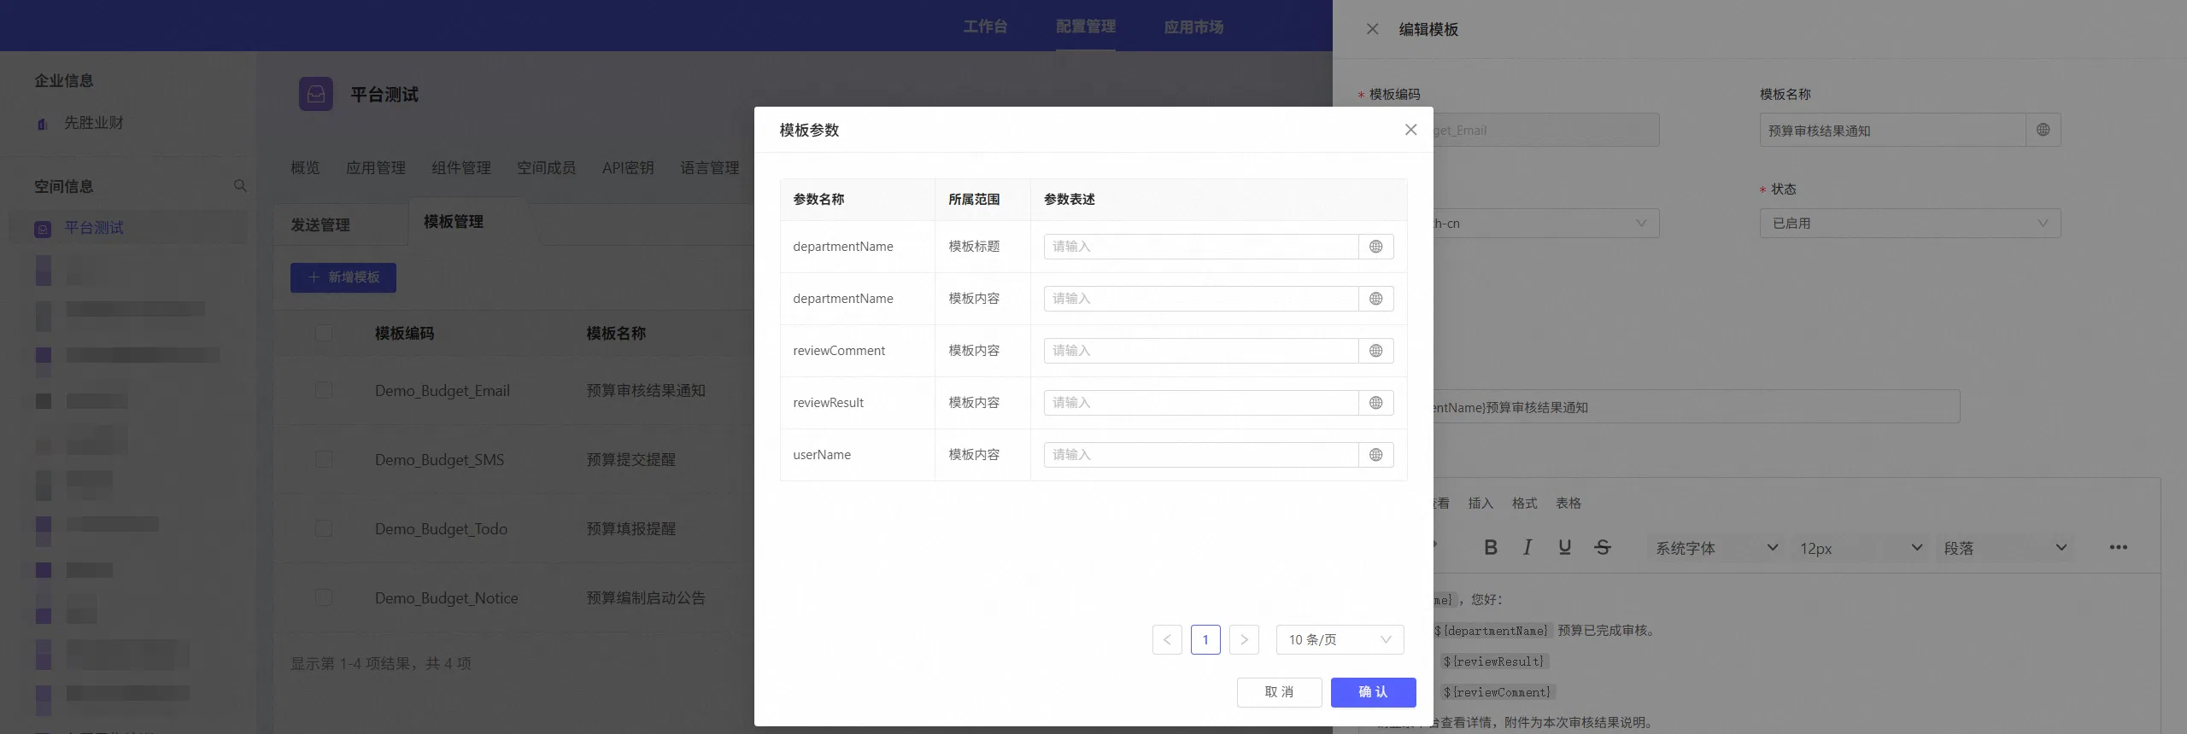Click the globe icon in the 模板标题 departmentName row

pyautogui.click(x=1375, y=247)
